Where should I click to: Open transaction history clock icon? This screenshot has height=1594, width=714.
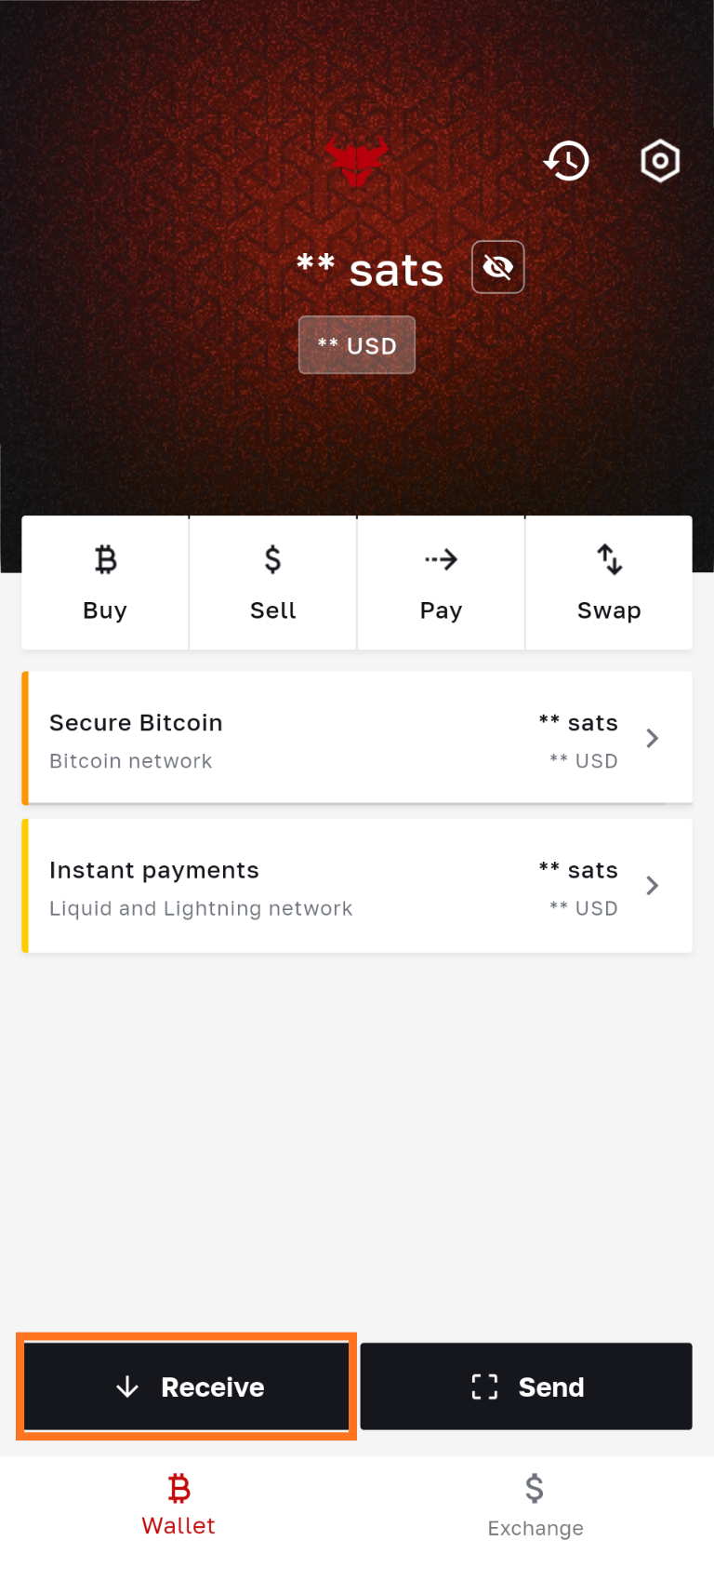pyautogui.click(x=566, y=161)
